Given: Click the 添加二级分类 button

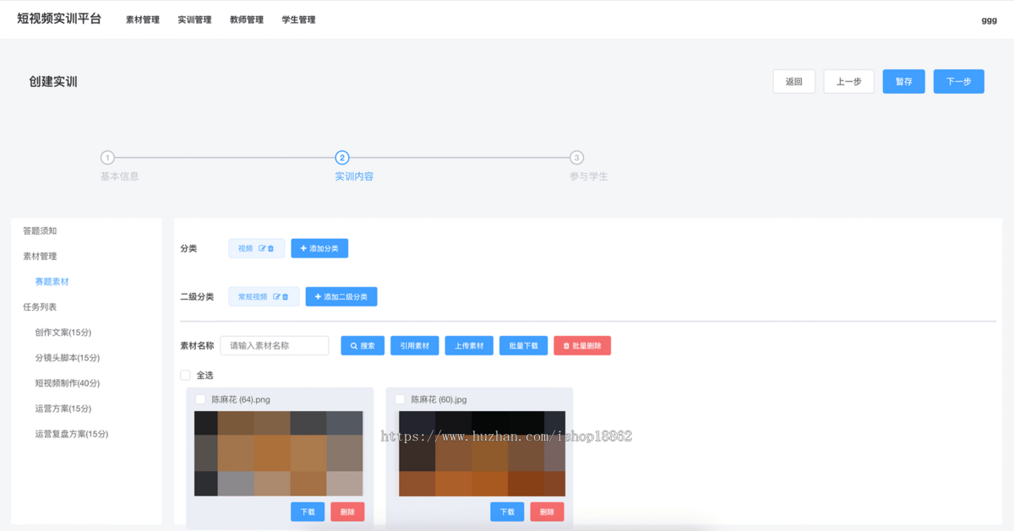Looking at the screenshot, I should (x=341, y=297).
